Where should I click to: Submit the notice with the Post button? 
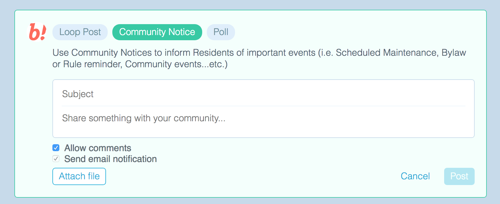tap(459, 176)
